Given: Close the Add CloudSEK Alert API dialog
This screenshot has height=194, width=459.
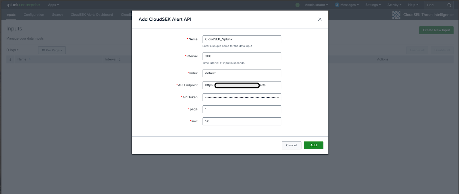Looking at the screenshot, I should [320, 19].
